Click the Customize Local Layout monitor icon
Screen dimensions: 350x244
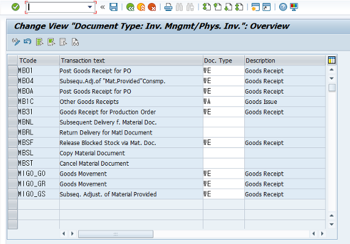coord(294,7)
